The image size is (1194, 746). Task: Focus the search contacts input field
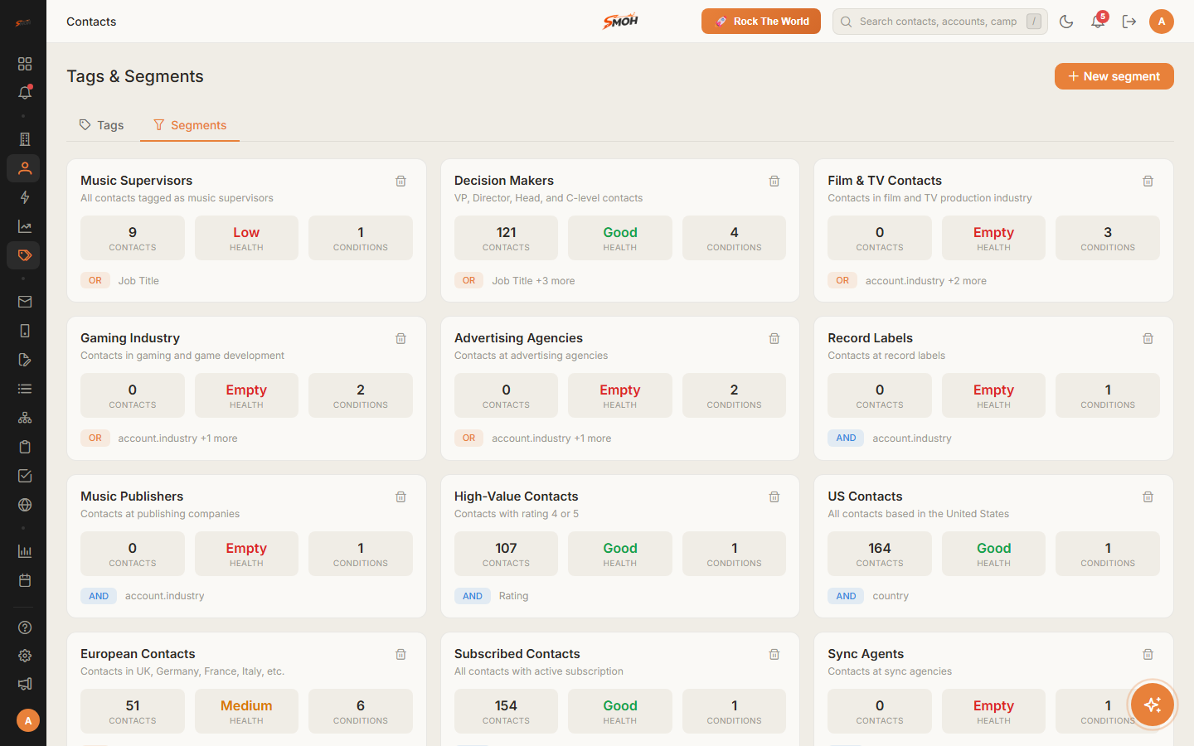(940, 22)
